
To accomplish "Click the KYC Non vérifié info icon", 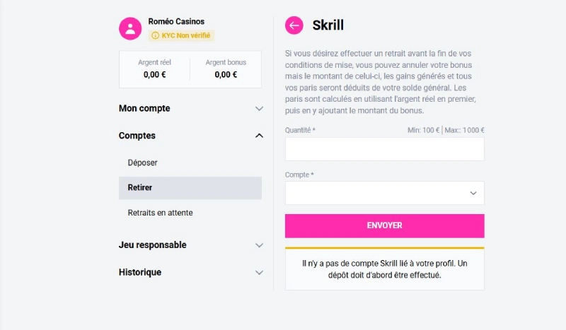I will [155, 35].
